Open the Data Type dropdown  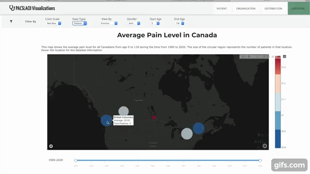[79, 23]
